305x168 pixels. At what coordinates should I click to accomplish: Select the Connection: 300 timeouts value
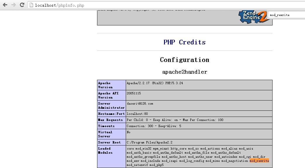pos(154,126)
